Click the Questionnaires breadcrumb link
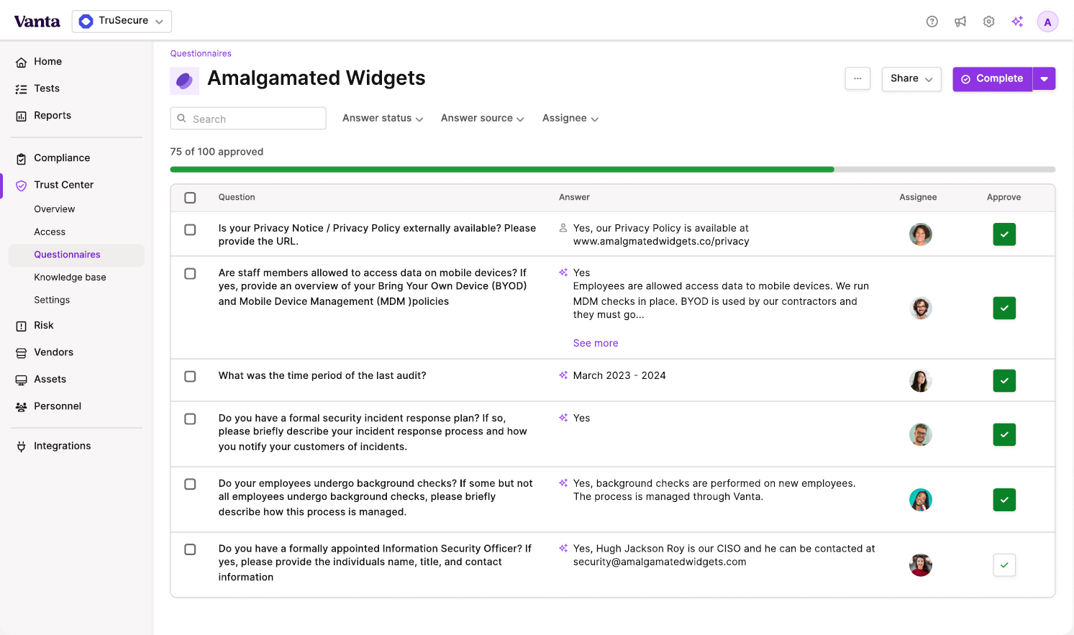1074x635 pixels. pos(201,54)
